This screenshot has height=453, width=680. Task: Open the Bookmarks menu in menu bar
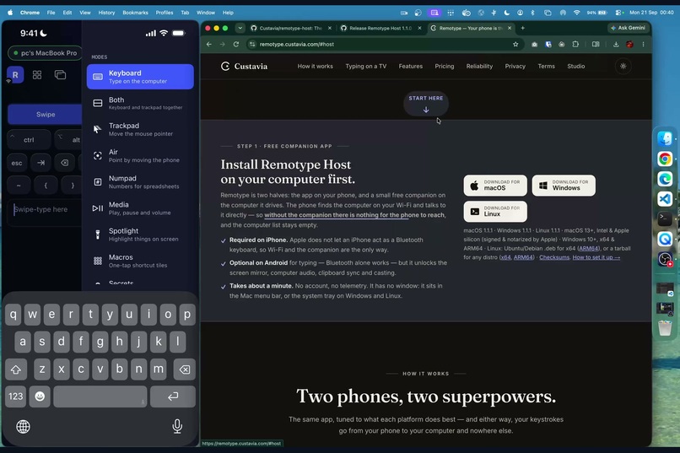[135, 13]
